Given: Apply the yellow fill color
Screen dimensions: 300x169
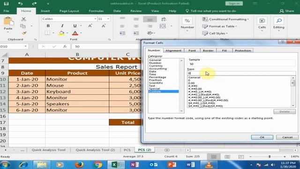Looking at the screenshot, I should point(61,33).
